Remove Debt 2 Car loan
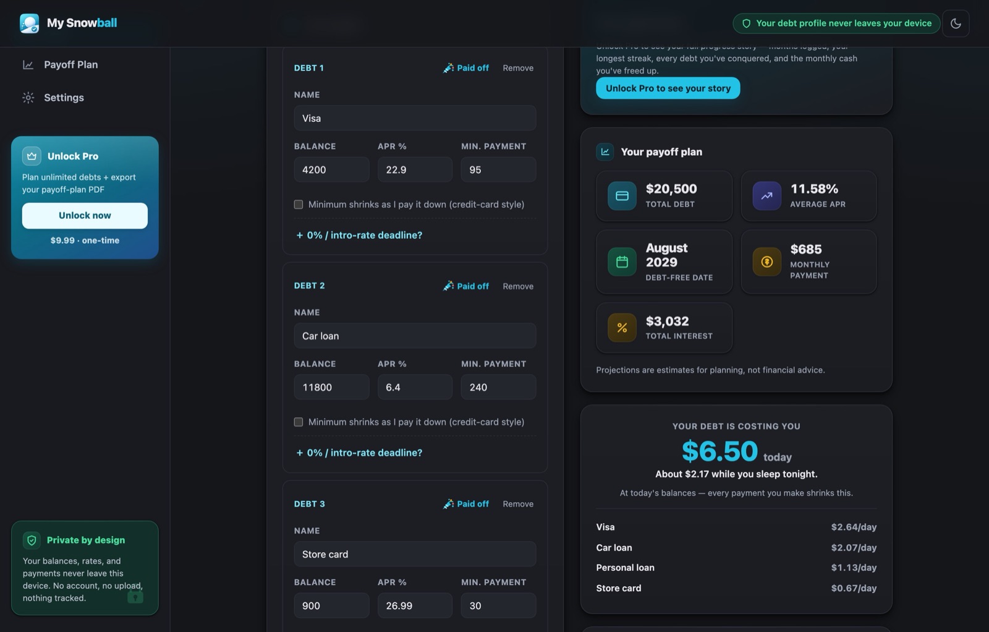The image size is (989, 632). [518, 286]
